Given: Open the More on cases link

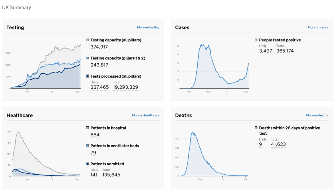Looking at the screenshot, I should point(318,27).
